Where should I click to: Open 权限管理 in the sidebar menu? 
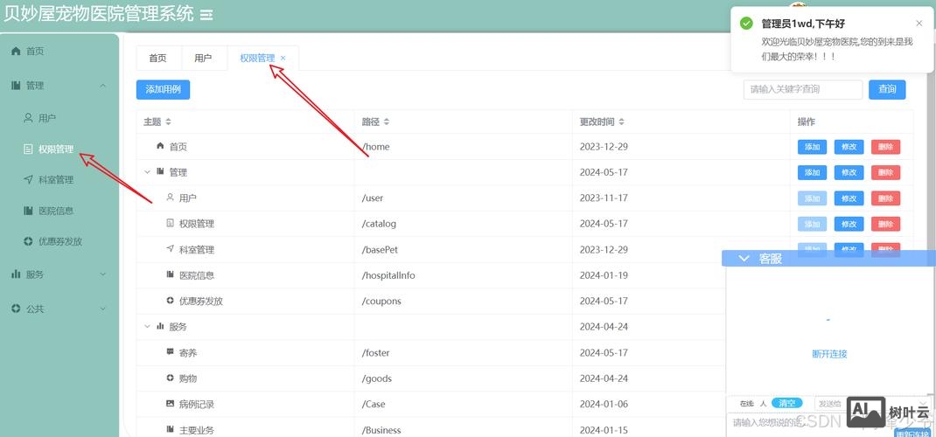[x=55, y=149]
